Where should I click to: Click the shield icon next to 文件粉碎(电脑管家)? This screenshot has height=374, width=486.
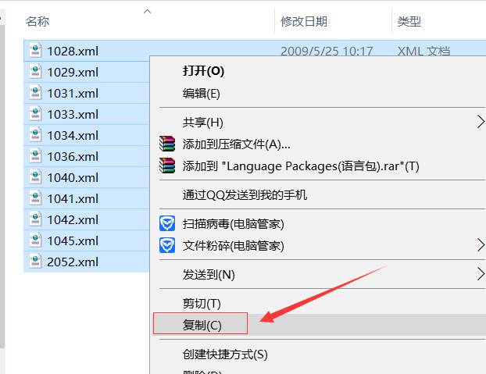(167, 245)
